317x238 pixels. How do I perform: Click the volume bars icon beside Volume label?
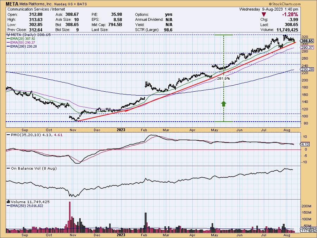coord(8,202)
